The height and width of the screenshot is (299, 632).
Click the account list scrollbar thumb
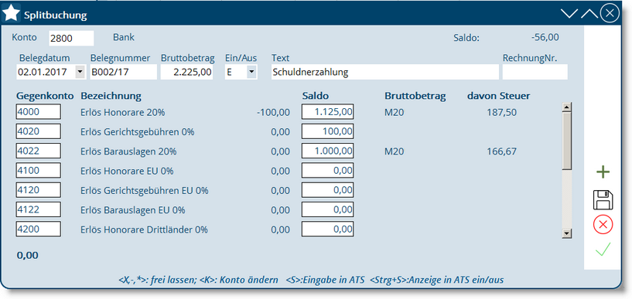tap(567, 141)
